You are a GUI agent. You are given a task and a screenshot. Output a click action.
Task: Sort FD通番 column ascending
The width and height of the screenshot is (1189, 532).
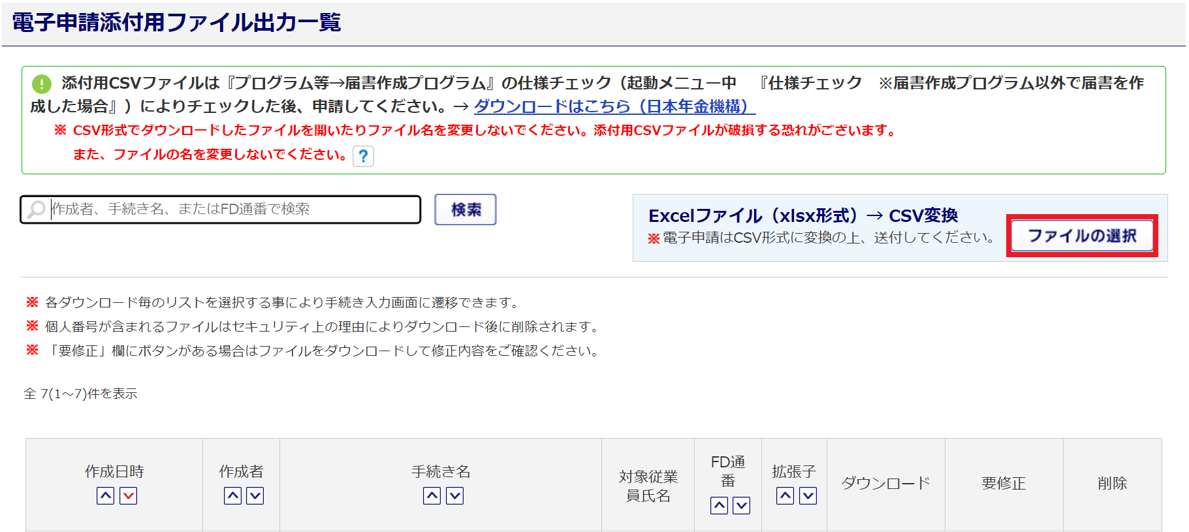pyautogui.click(x=719, y=505)
